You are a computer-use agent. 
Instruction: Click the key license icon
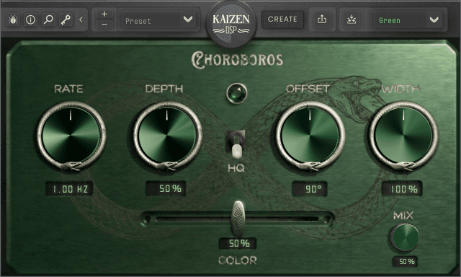(66, 19)
